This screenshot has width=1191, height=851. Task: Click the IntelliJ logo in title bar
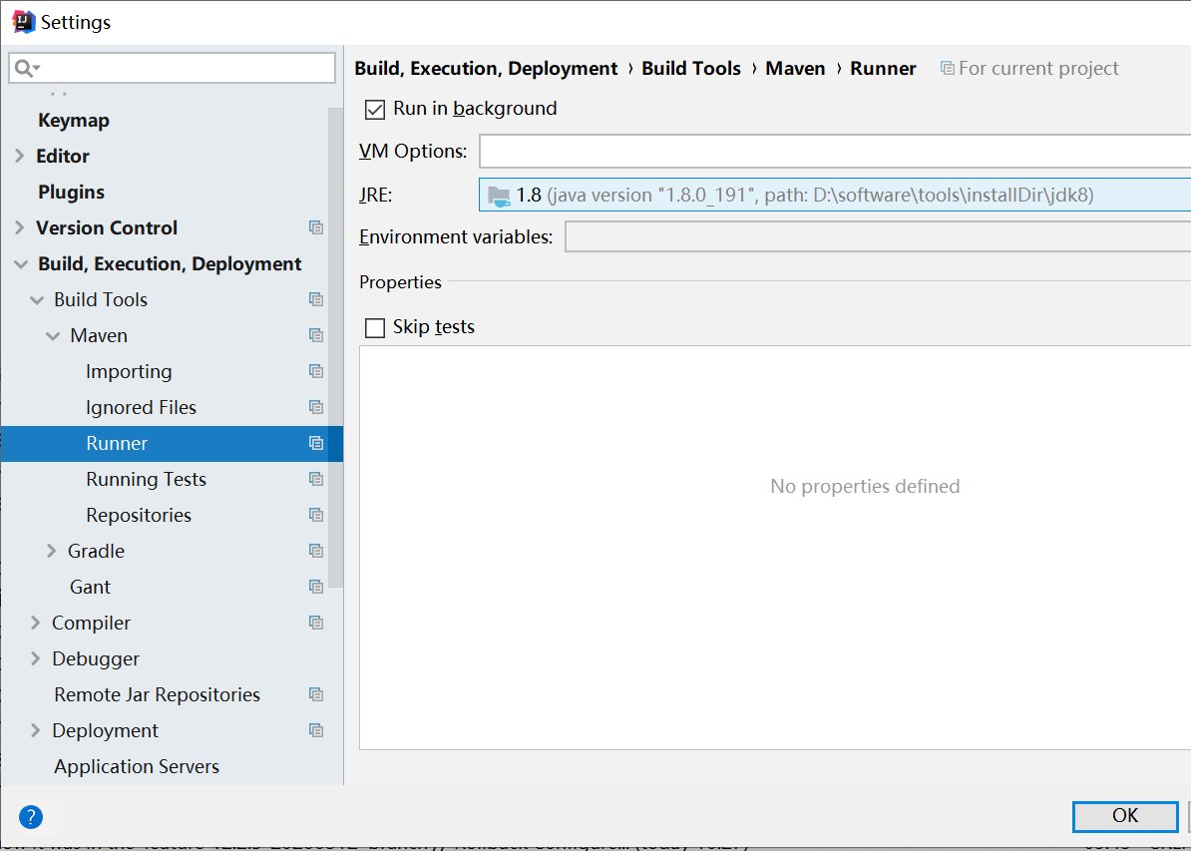point(24,21)
